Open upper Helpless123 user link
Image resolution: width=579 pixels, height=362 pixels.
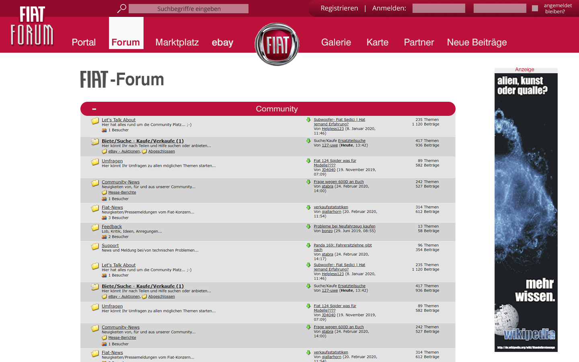tap(333, 129)
